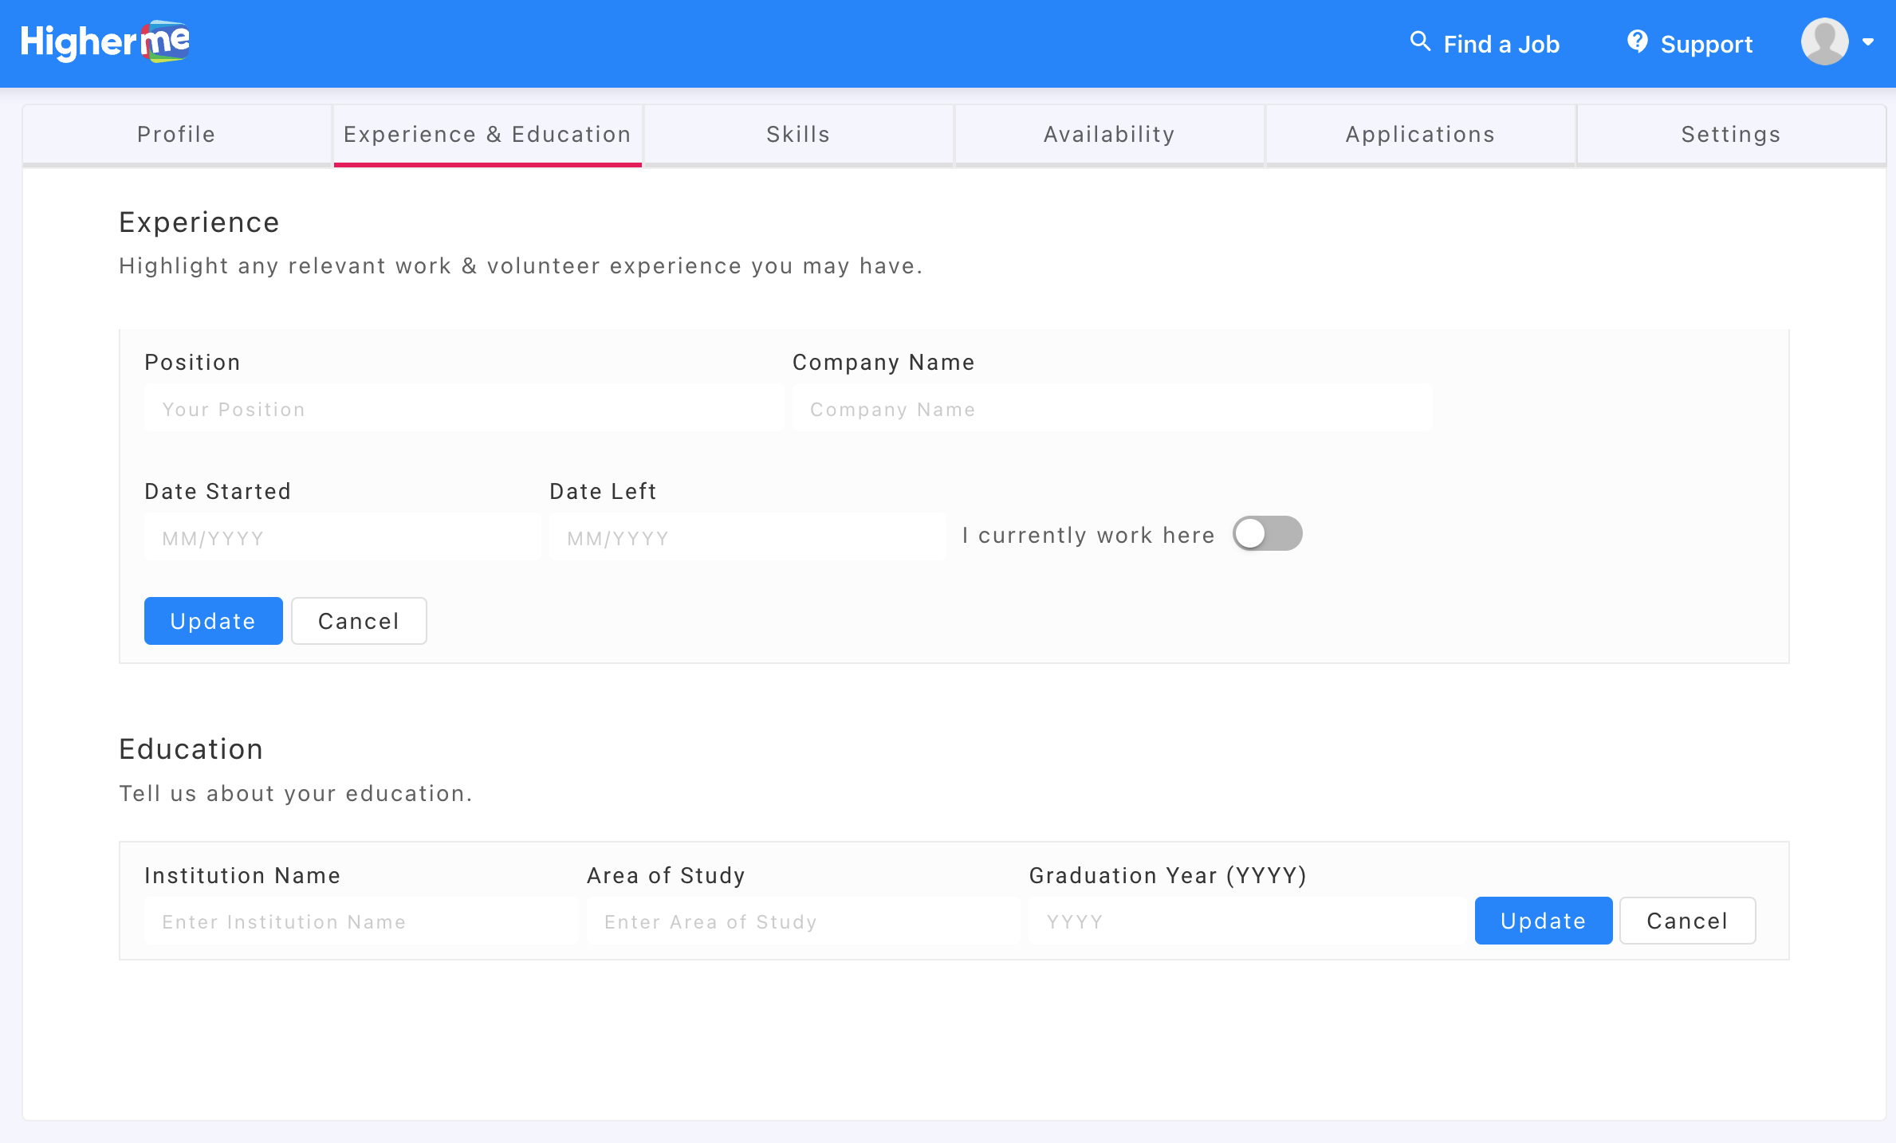
Task: Cancel the Experience form
Action: click(x=359, y=621)
